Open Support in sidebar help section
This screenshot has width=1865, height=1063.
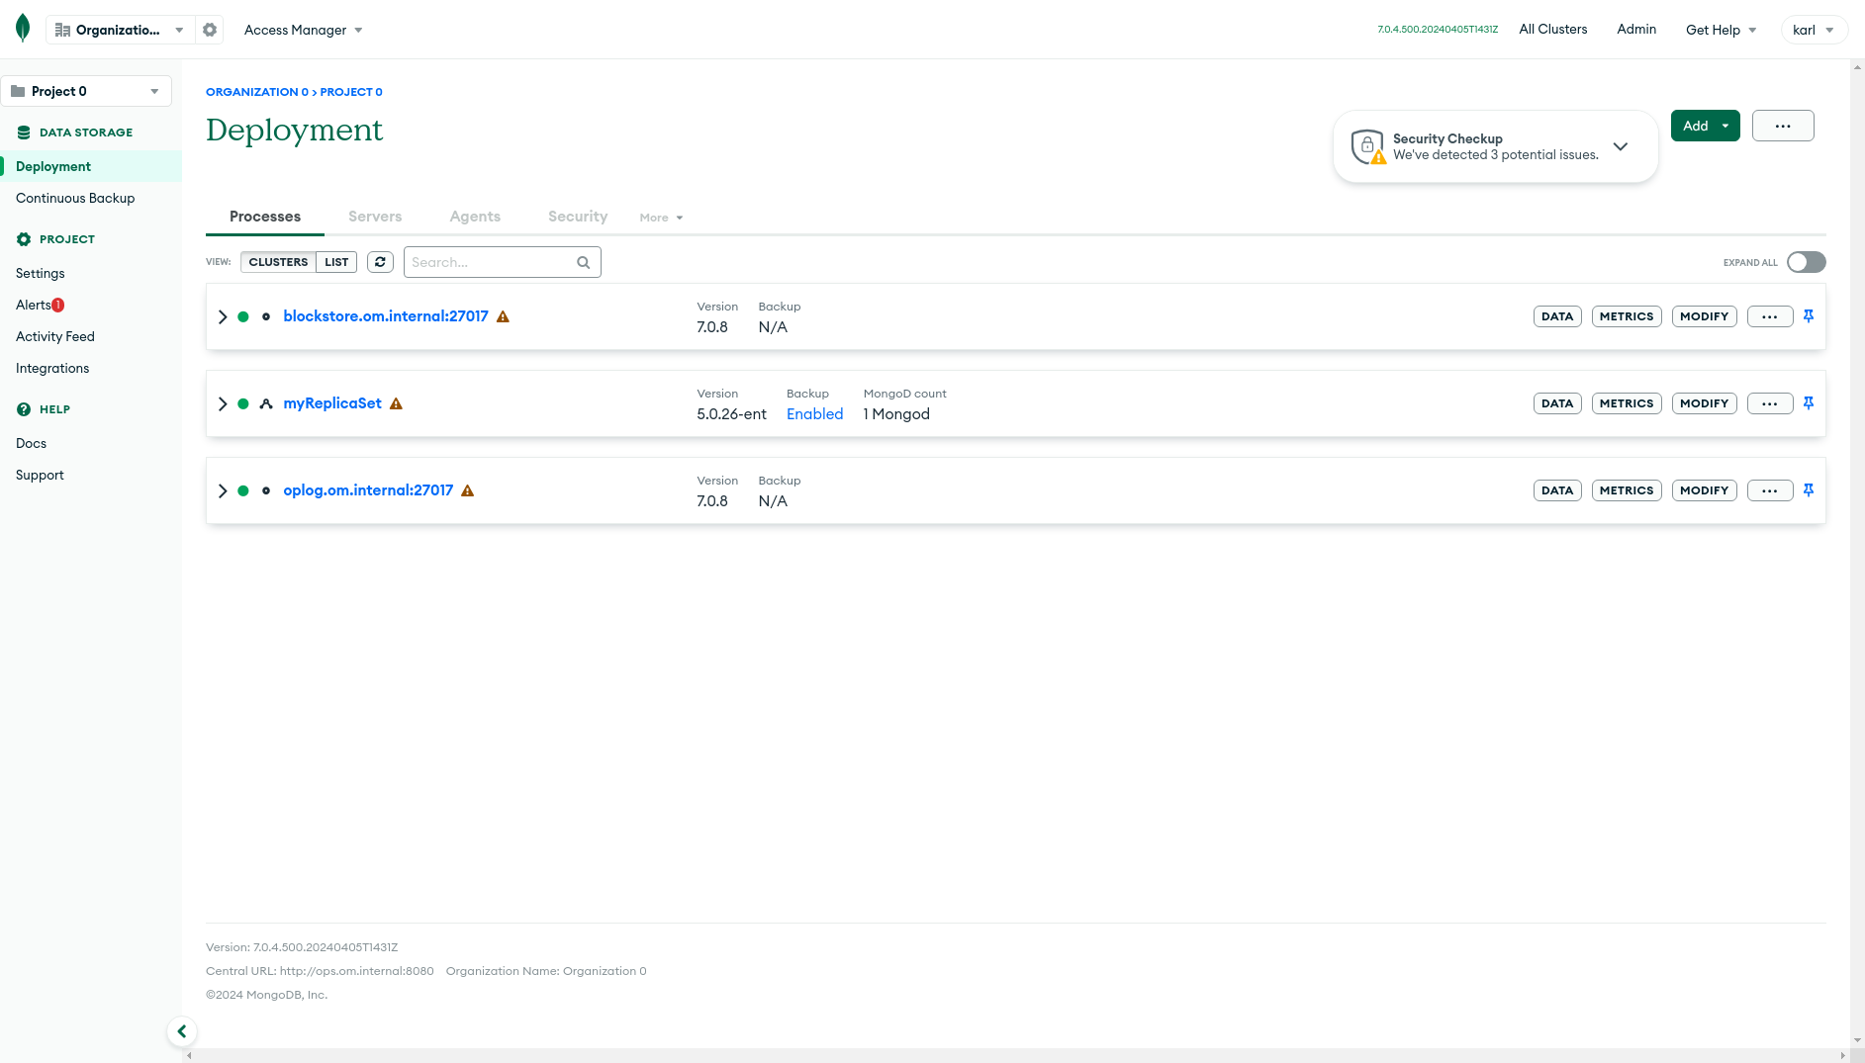tap(40, 475)
